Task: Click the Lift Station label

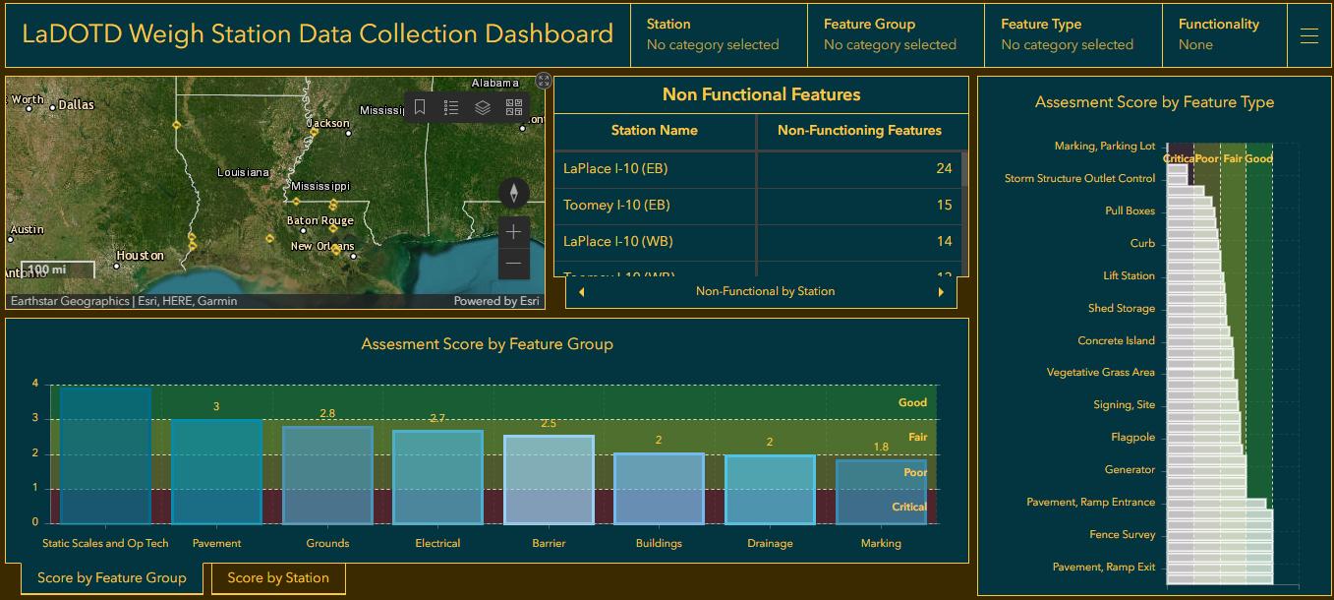Action: tap(1129, 275)
